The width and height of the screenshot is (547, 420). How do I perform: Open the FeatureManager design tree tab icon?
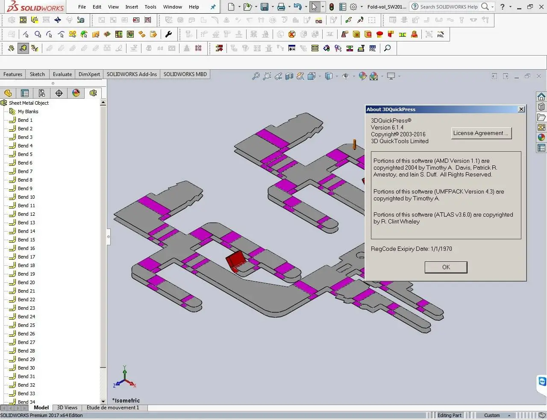[x=8, y=93]
